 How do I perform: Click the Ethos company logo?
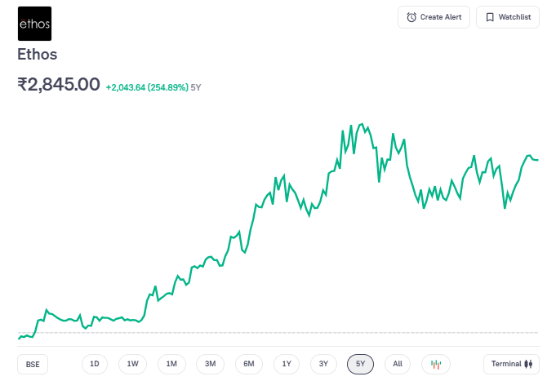click(x=33, y=24)
